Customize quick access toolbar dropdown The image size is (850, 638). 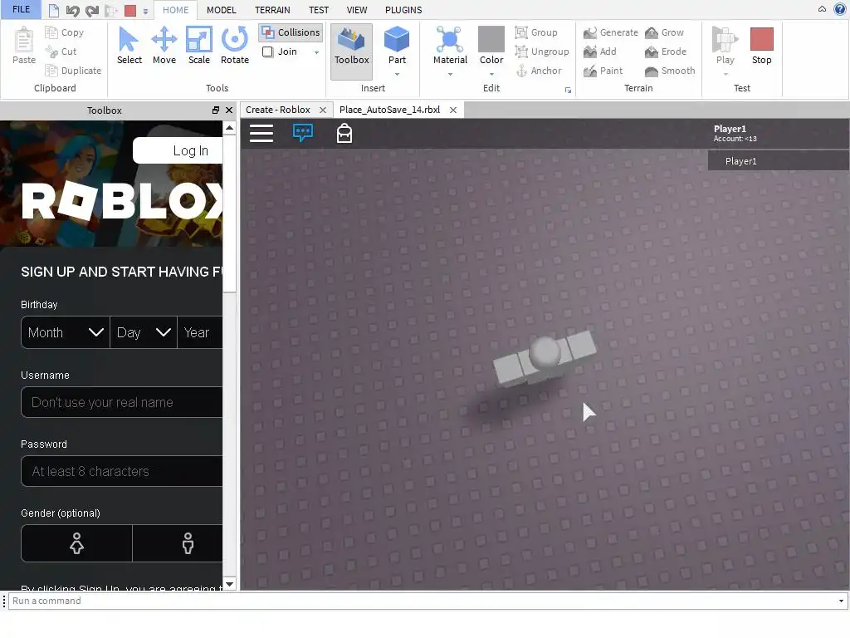(145, 11)
